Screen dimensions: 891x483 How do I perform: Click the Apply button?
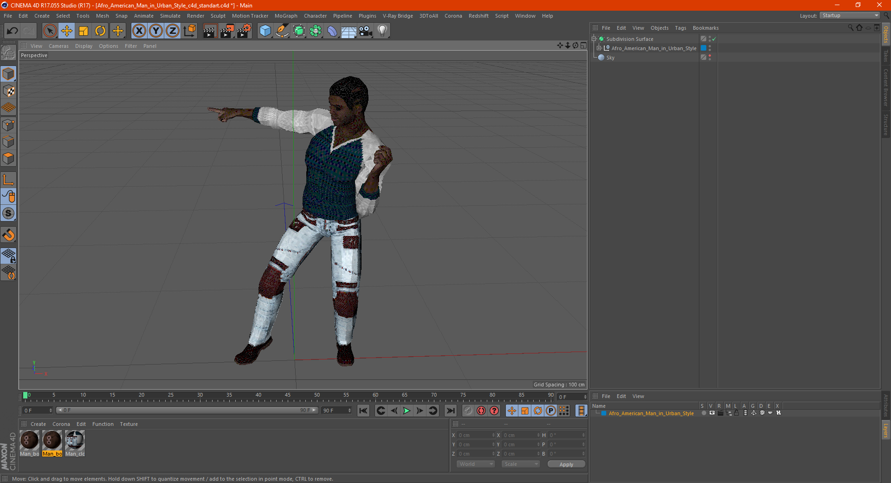point(566,464)
